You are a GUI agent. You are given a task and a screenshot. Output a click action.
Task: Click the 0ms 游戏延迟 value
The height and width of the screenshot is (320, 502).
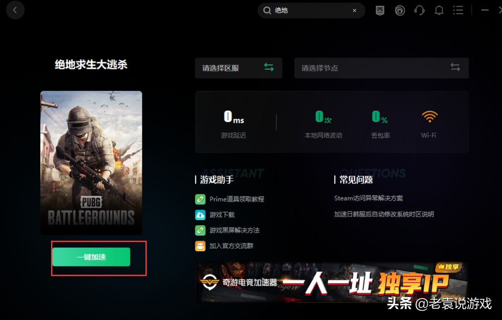point(234,117)
